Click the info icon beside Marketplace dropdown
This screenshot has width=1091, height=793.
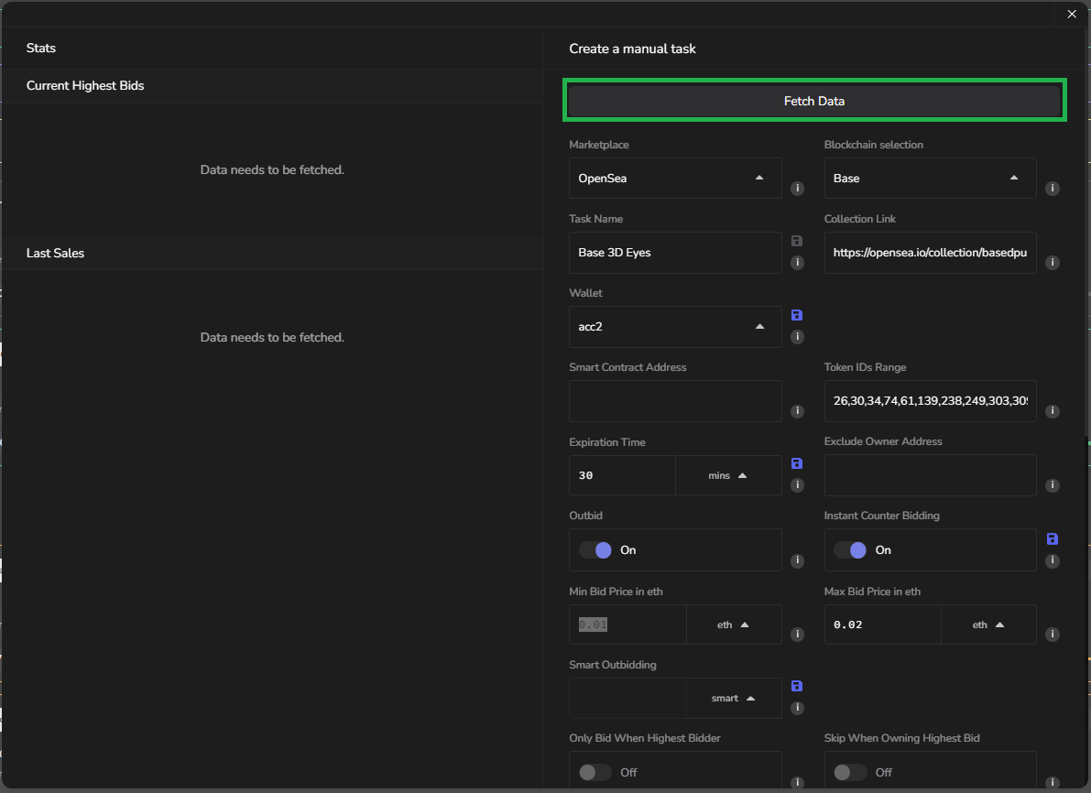pos(797,189)
